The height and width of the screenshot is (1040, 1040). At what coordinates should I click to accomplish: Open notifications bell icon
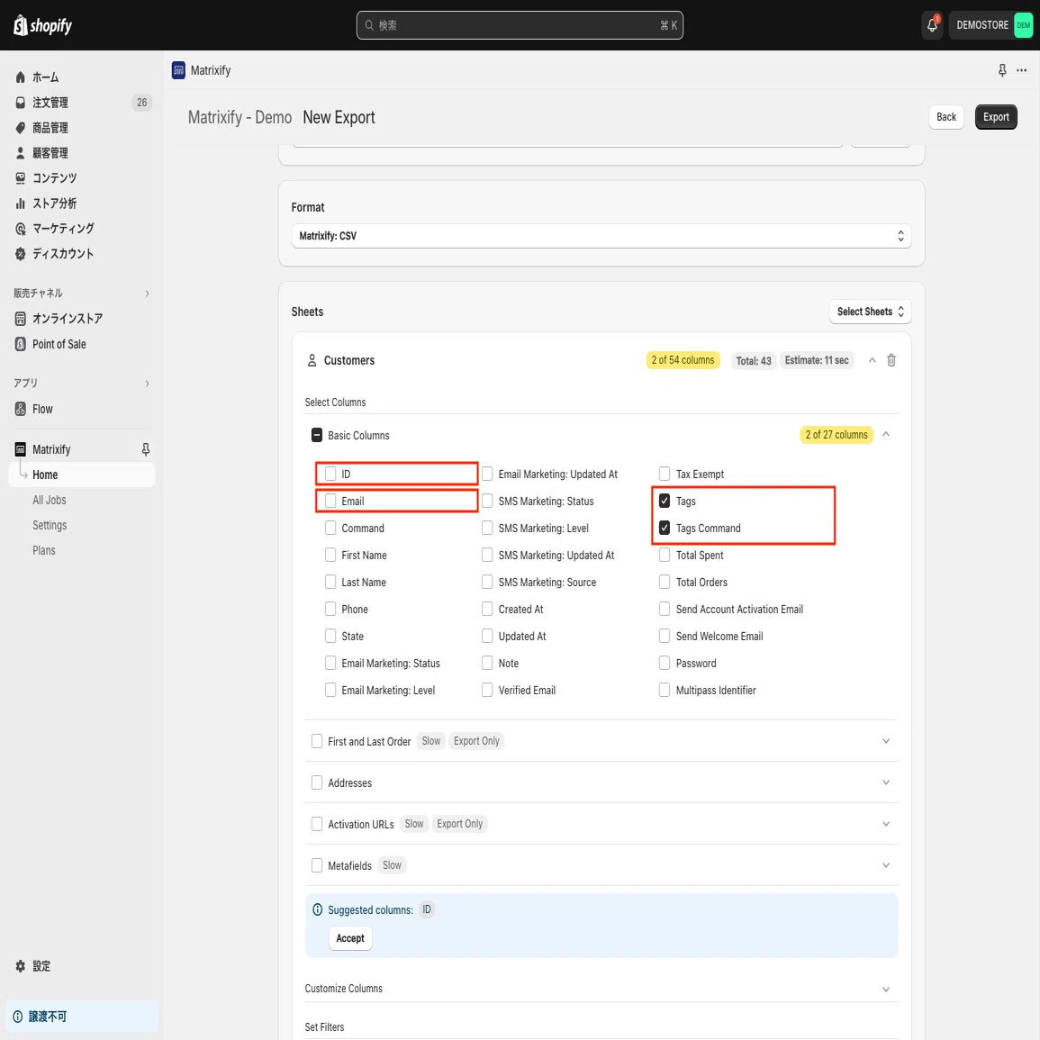click(x=932, y=25)
